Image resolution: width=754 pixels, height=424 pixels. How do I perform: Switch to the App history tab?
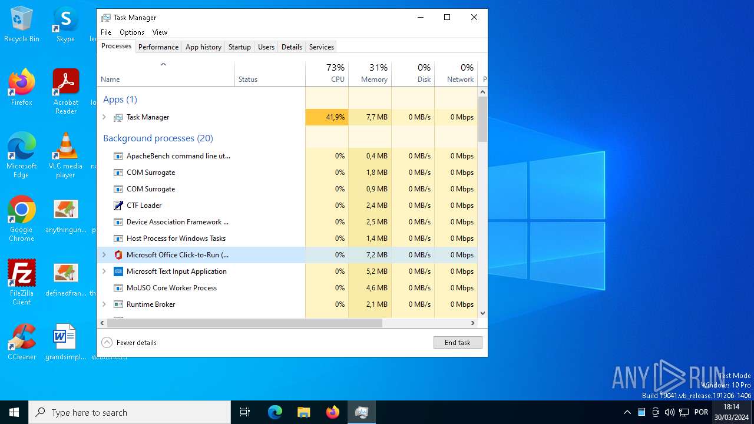coord(203,47)
